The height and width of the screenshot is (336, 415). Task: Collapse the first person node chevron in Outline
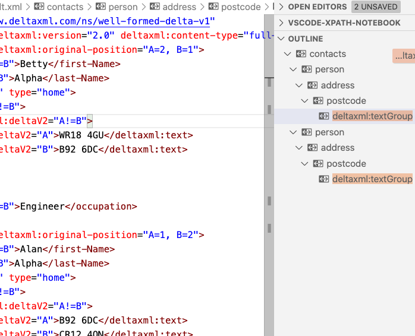click(294, 69)
